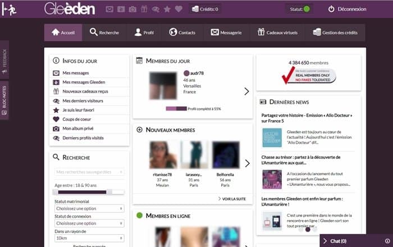Click the heart icon beside Coups de coeur
This screenshot has width=393, height=247.
click(56, 119)
